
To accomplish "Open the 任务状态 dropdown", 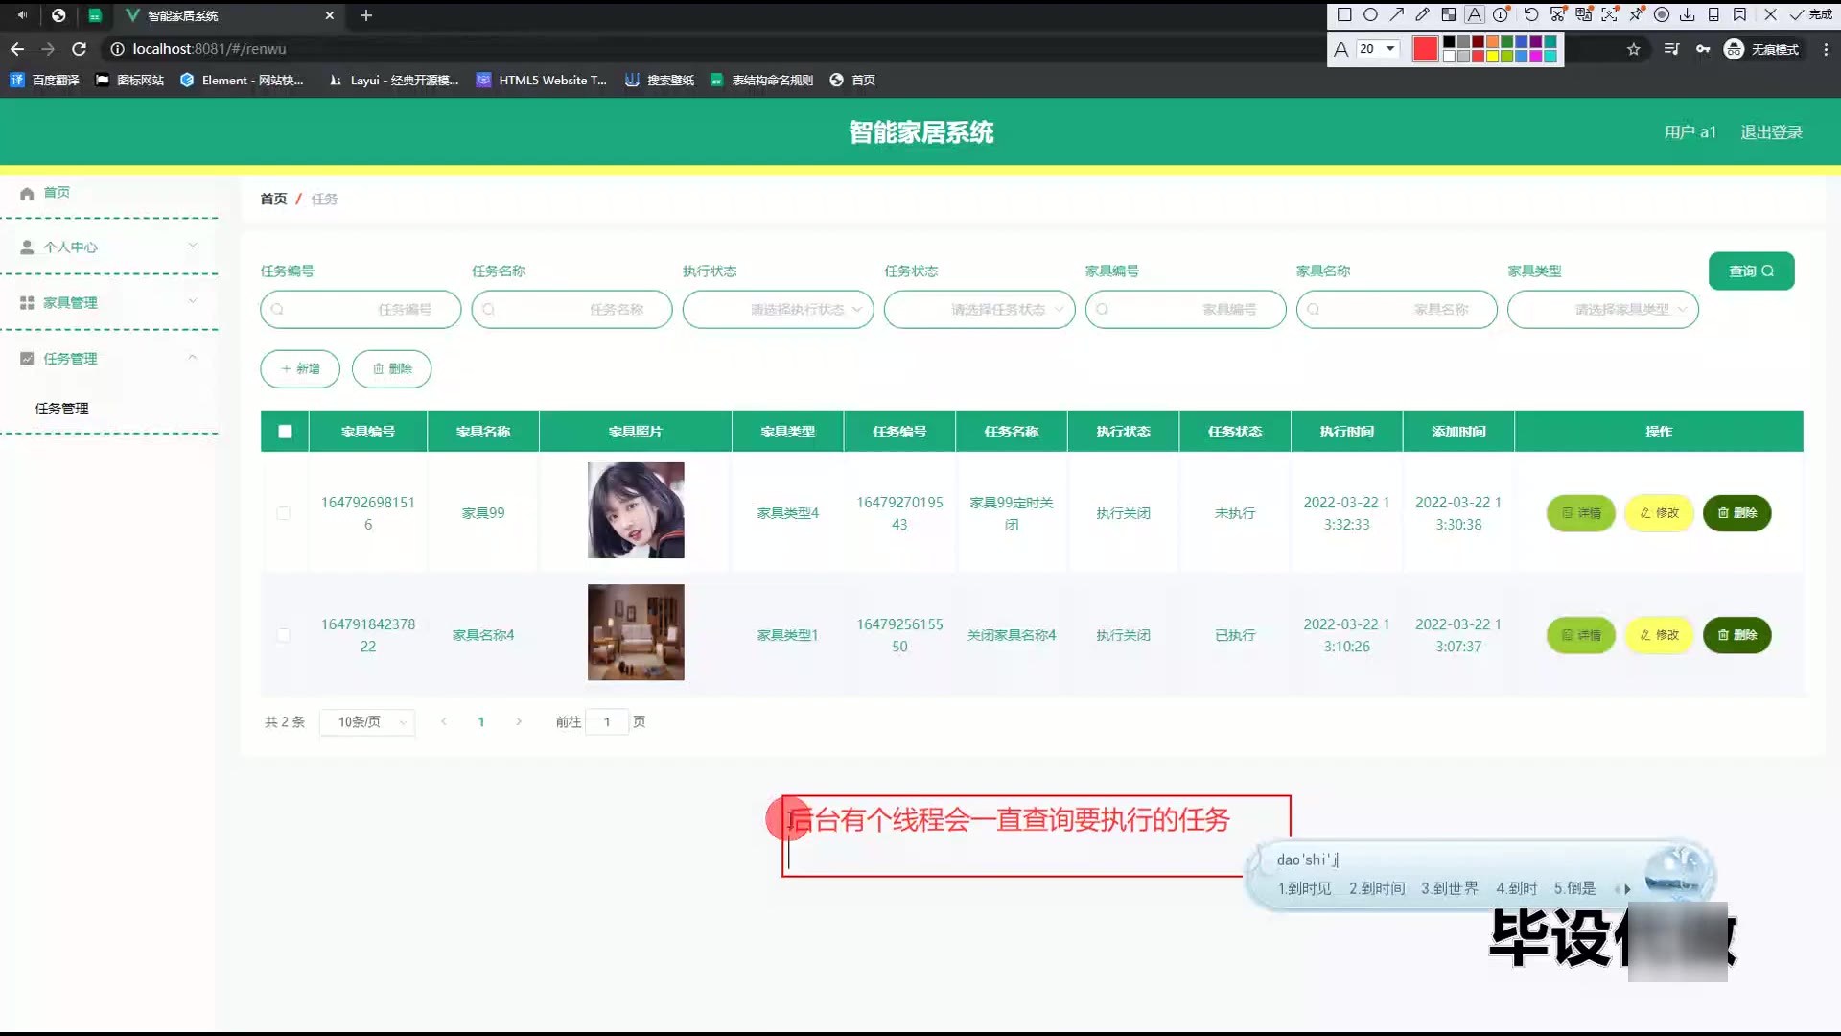I will (979, 309).
